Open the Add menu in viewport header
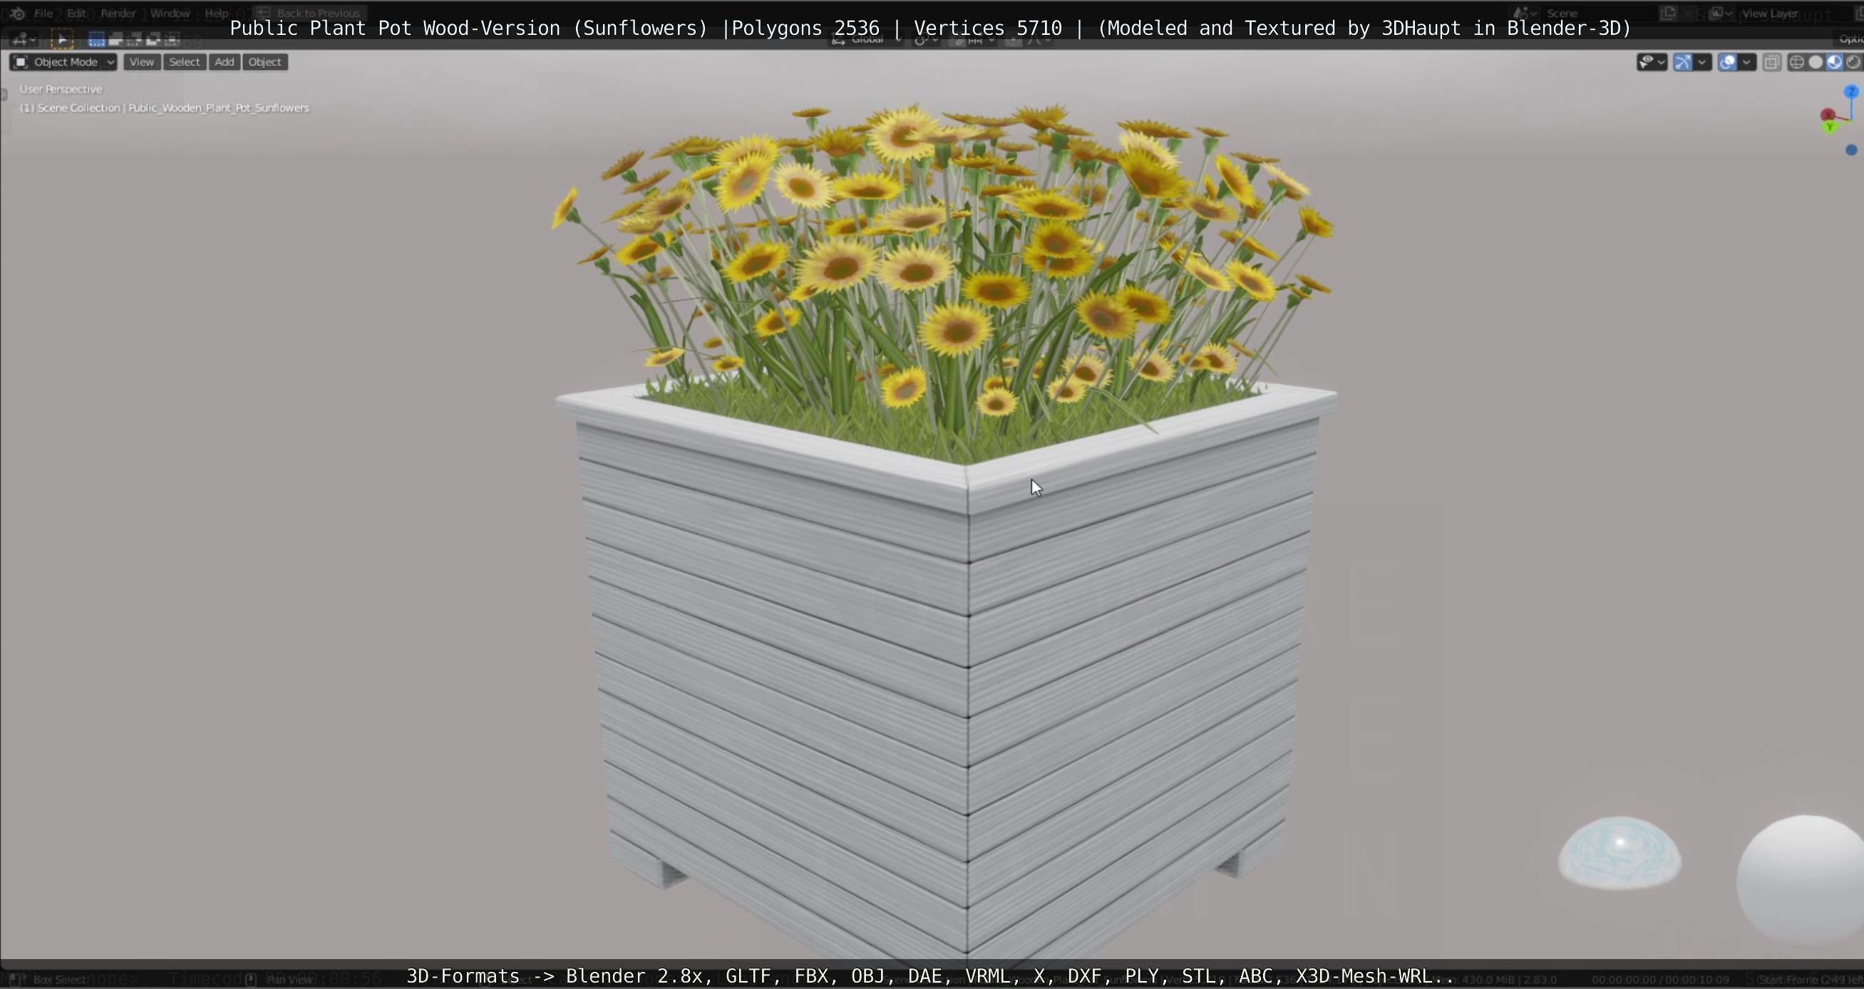The image size is (1864, 989). coord(225,62)
